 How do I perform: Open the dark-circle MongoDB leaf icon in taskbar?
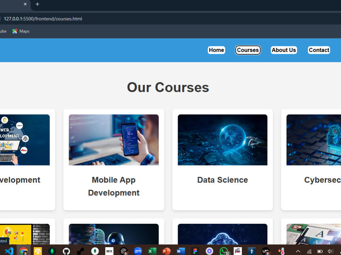click(x=52, y=251)
